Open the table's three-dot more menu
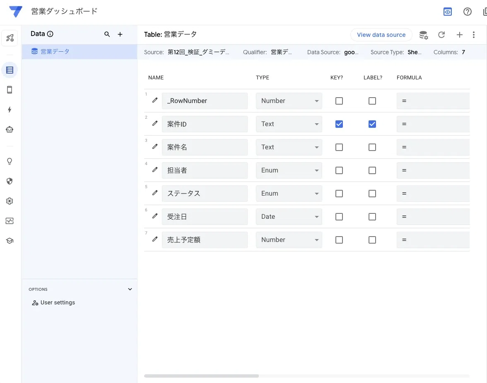The image size is (487, 383). click(x=474, y=35)
